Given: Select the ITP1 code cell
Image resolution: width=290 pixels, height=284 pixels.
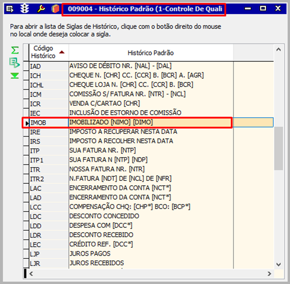Looking at the screenshot, I should (49, 160).
